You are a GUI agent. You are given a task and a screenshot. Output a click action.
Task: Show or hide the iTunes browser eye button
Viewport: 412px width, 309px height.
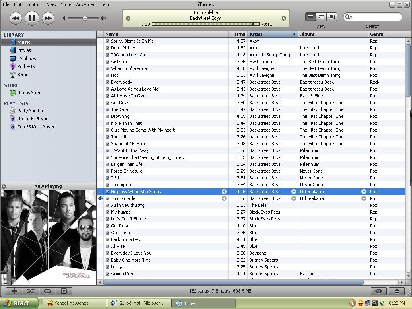pos(378,291)
